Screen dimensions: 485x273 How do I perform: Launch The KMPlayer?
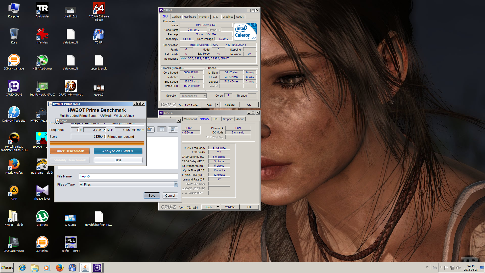tap(42, 192)
